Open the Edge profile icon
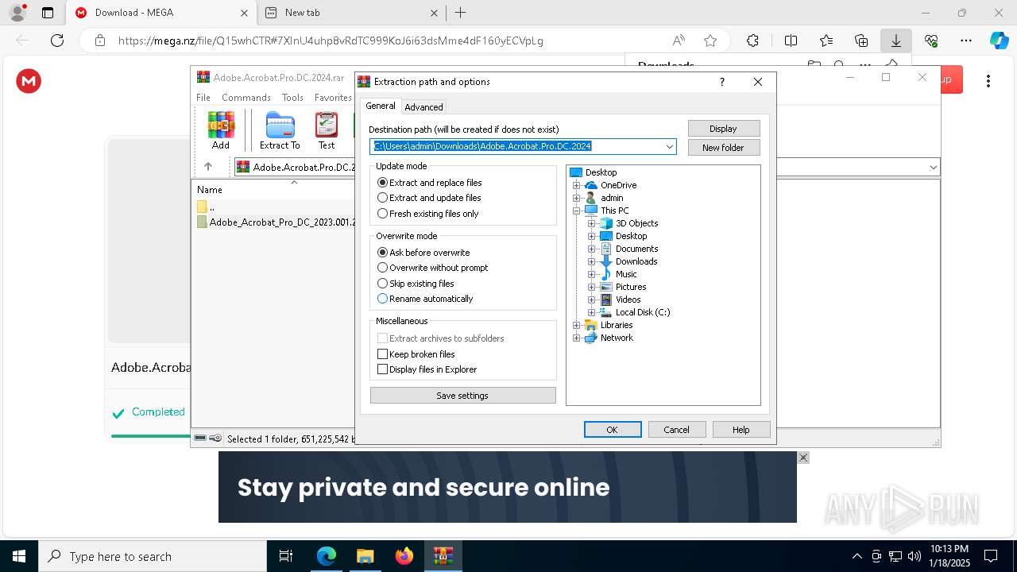The width and height of the screenshot is (1017, 572). pos(17,13)
